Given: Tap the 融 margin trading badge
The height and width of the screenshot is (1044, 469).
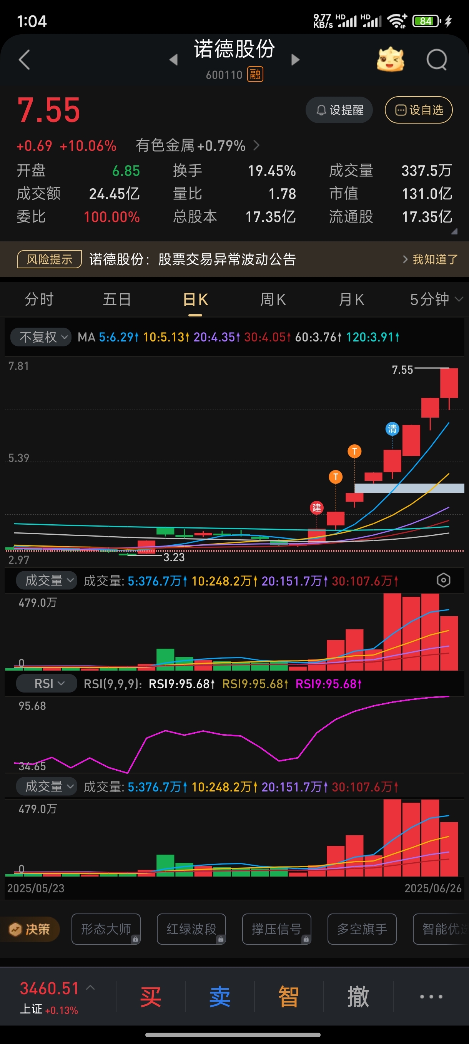Looking at the screenshot, I should tap(255, 74).
